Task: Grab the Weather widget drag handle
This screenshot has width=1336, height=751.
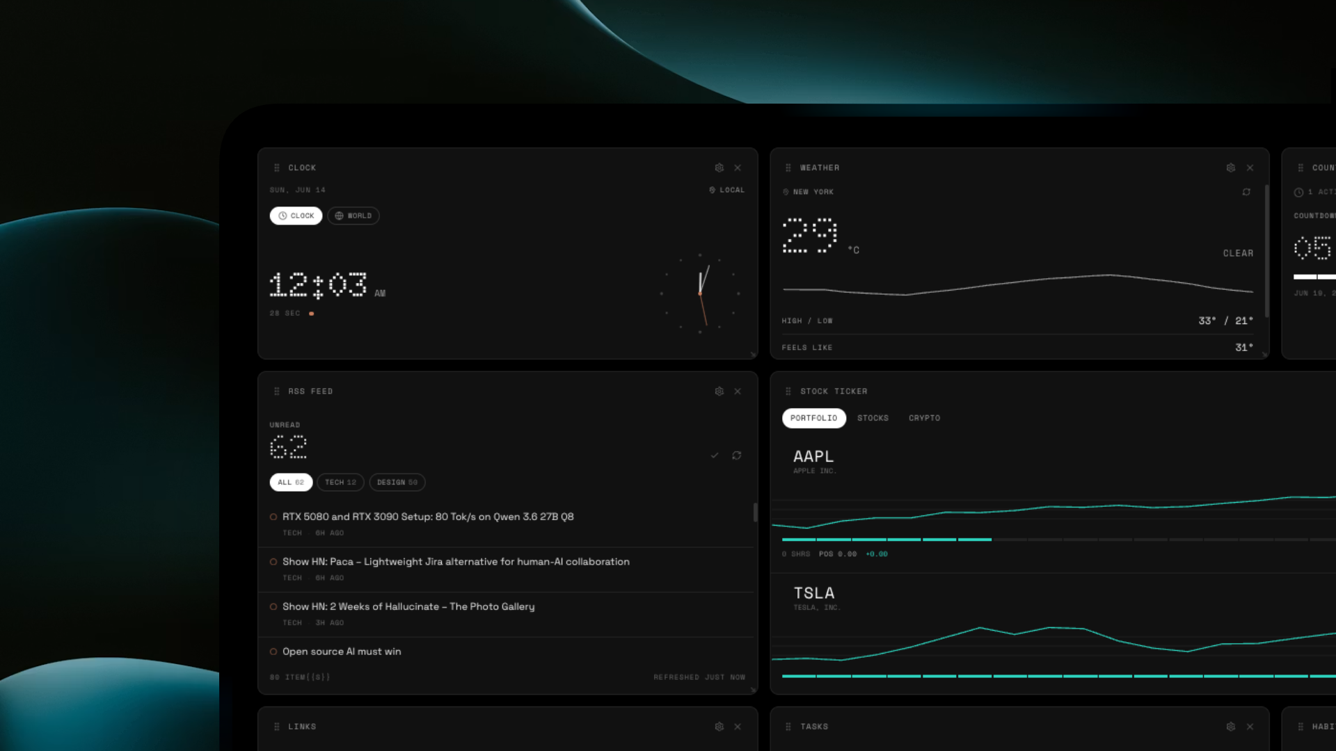Action: coord(788,168)
